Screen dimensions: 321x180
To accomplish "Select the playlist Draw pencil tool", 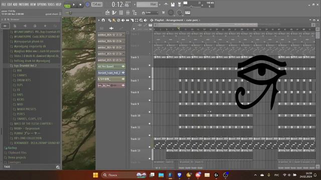I will (110, 20).
